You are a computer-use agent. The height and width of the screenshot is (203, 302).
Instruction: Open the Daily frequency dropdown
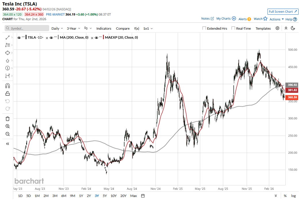click(57, 28)
